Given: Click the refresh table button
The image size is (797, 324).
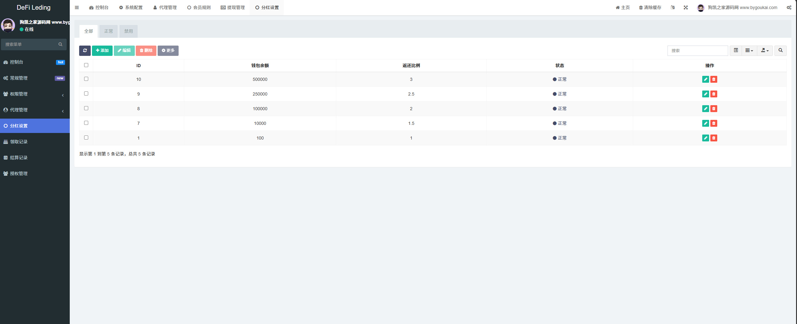Looking at the screenshot, I should coord(85,51).
